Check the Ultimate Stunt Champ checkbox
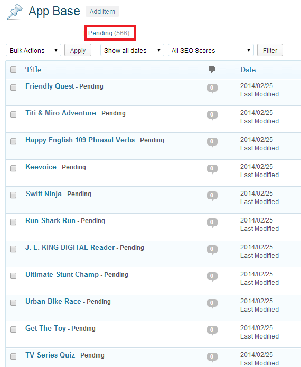This screenshot has height=367, width=301. [x=13, y=276]
